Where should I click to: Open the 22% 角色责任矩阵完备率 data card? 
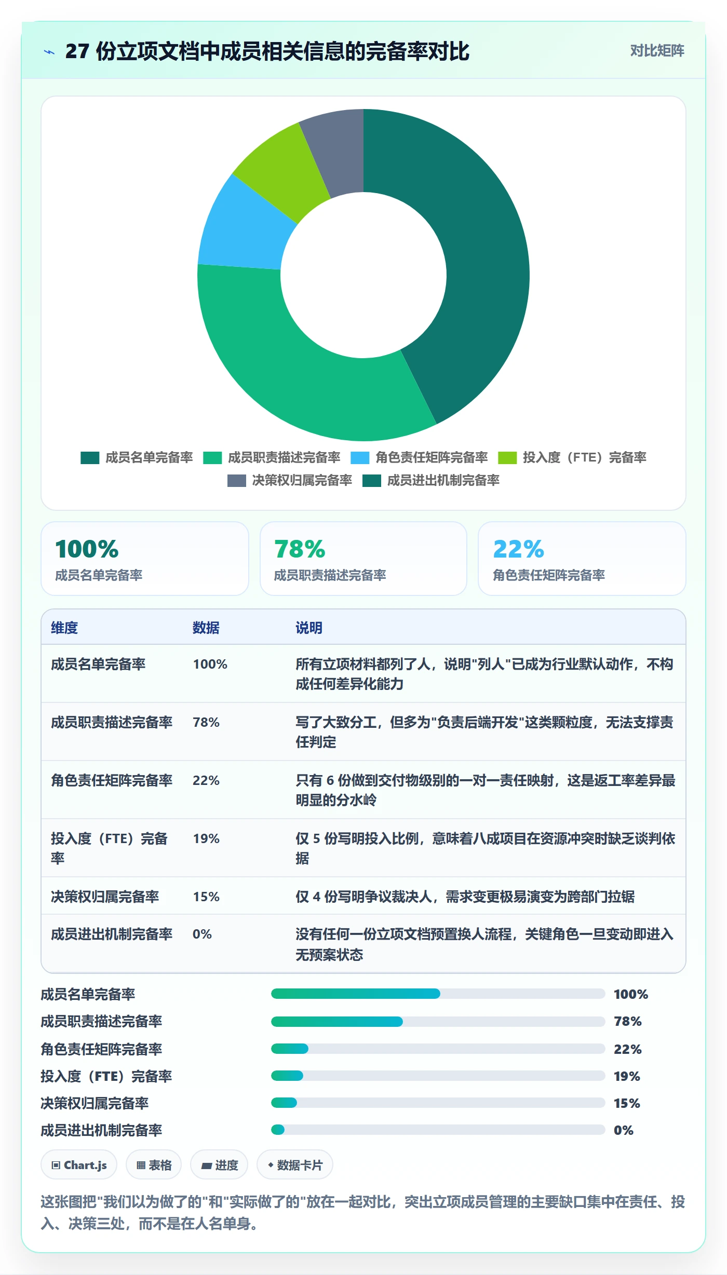click(582, 559)
